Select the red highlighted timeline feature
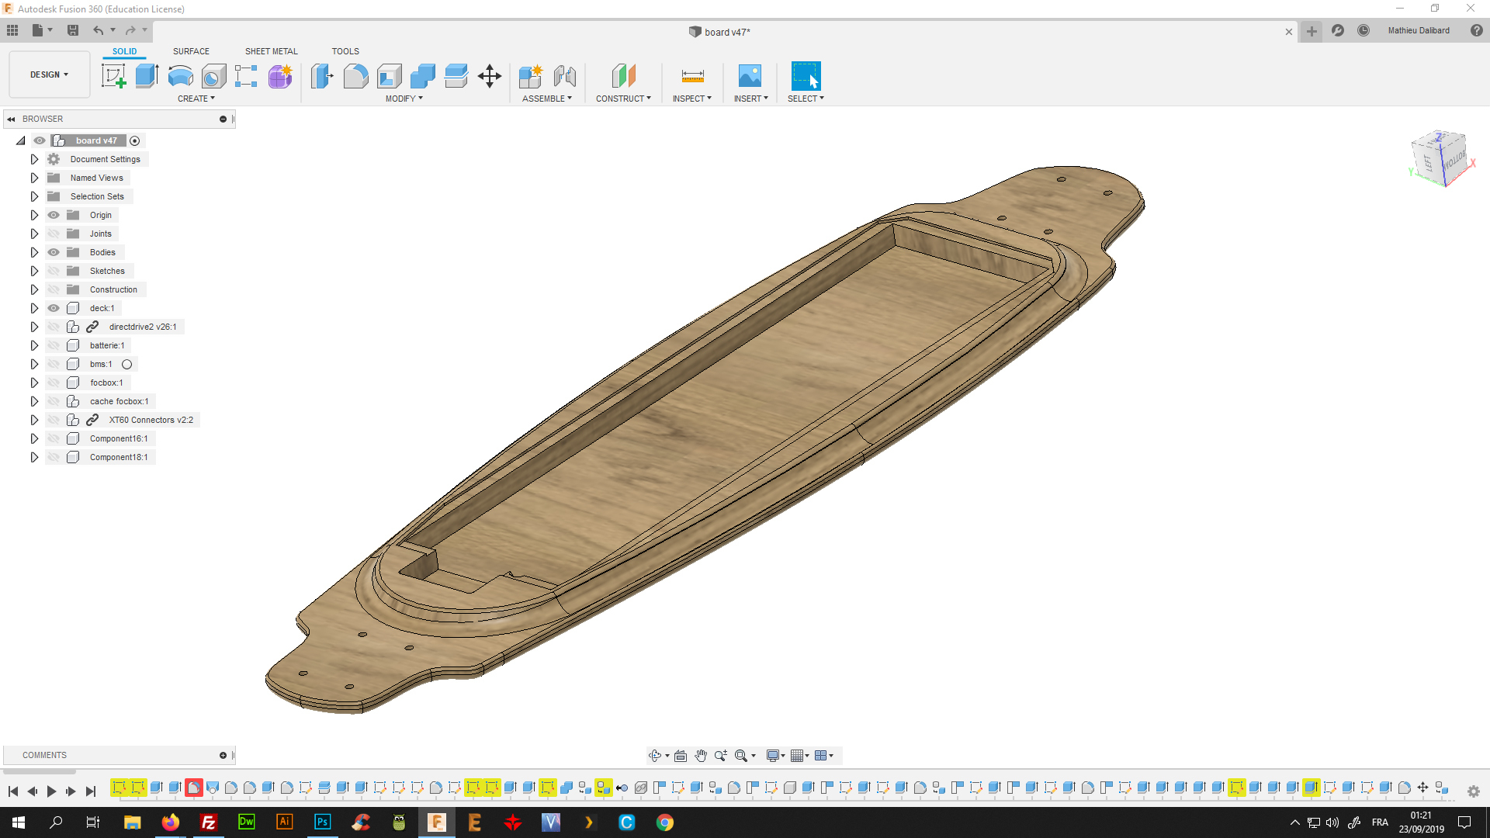1490x838 pixels. pyautogui.click(x=194, y=788)
